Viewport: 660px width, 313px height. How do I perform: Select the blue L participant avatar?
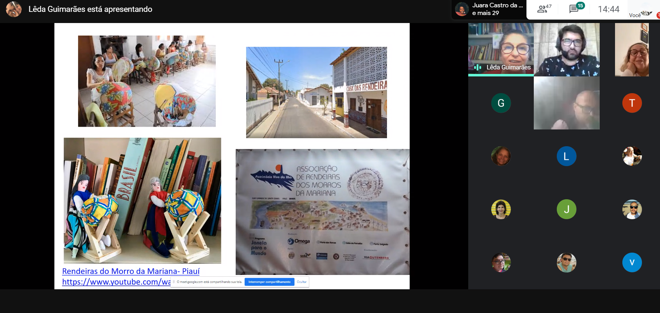(566, 156)
